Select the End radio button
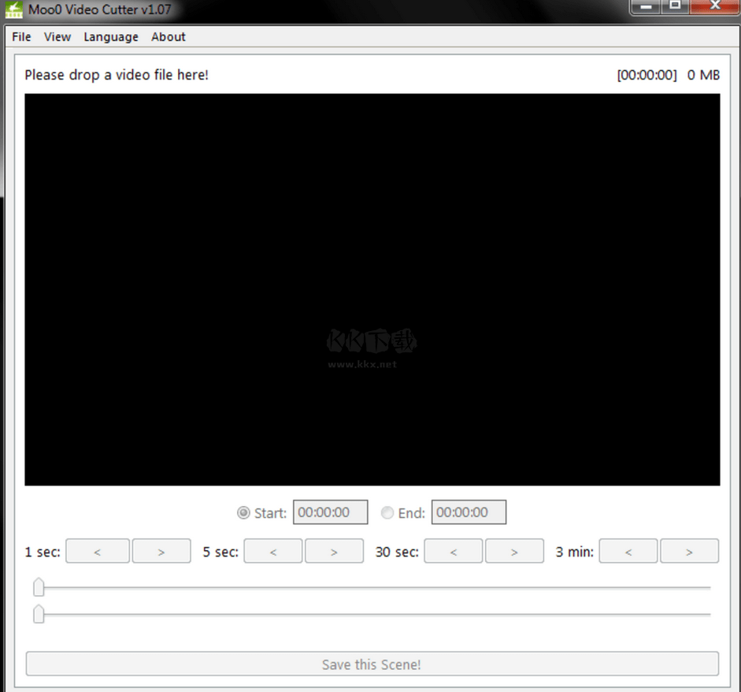Screen dimensions: 741x692 (x=387, y=513)
